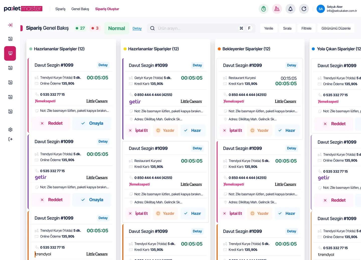This screenshot has width=361, height=260.
Task: Click Yazdır on the Getir Kurye card
Action: click(165, 130)
